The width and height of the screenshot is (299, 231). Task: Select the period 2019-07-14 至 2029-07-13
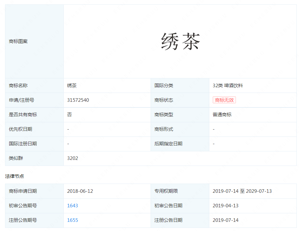[x=242, y=191]
